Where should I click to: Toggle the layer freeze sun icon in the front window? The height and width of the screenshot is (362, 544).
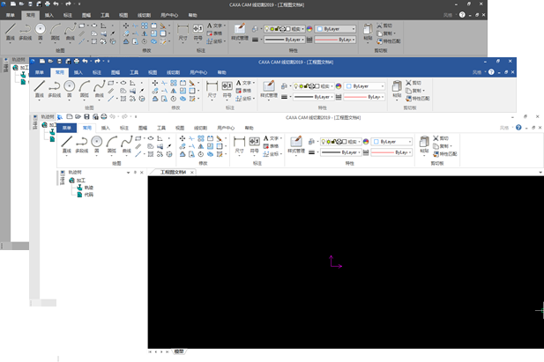tap(328, 142)
